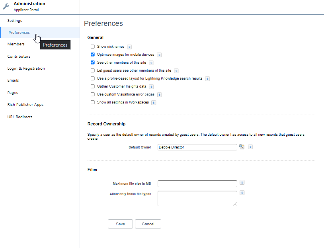Click info icon next to Maximum file size

coord(242,183)
